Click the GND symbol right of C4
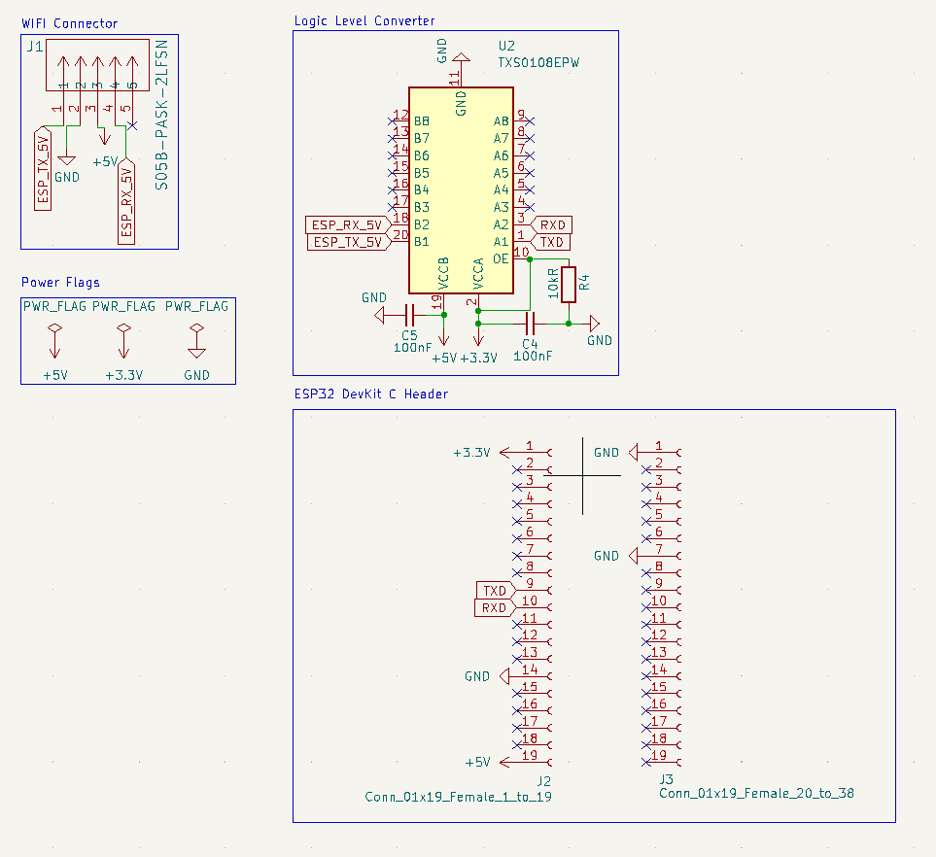 594,324
